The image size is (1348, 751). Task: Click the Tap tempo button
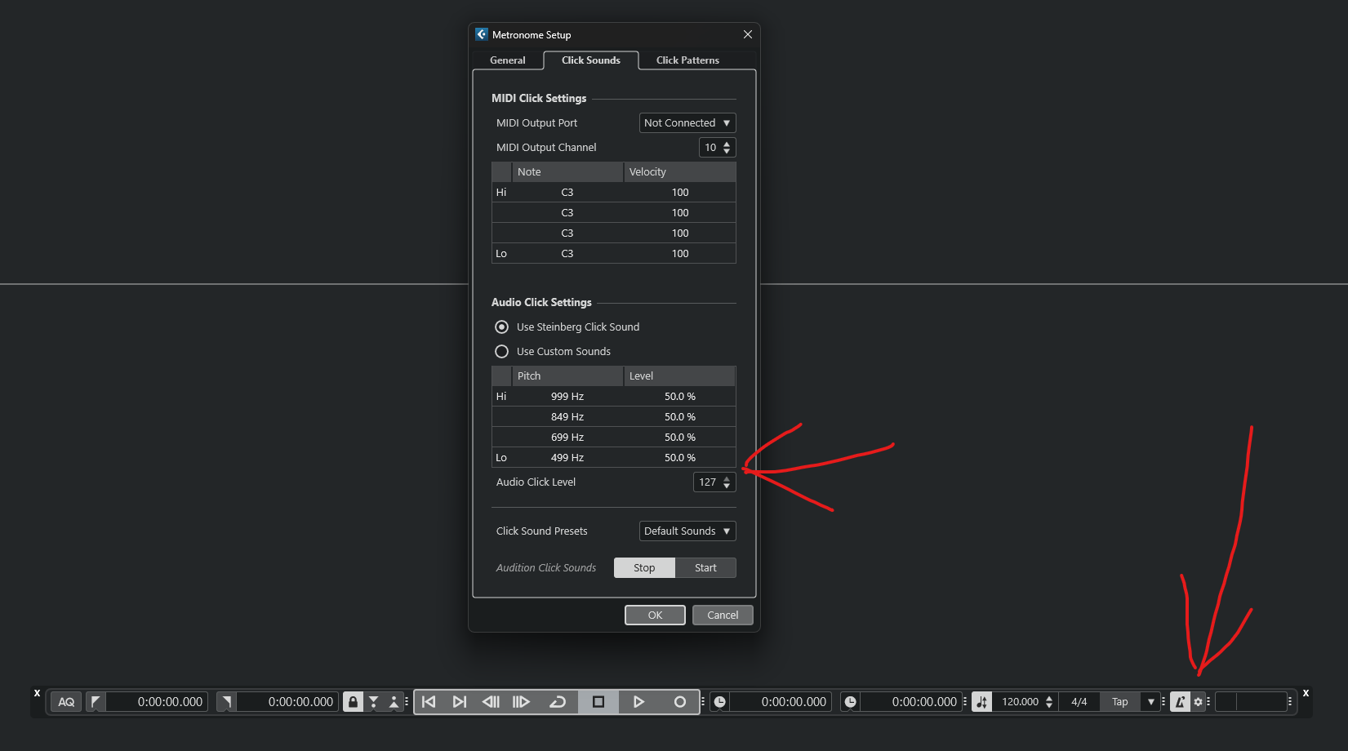1120,702
